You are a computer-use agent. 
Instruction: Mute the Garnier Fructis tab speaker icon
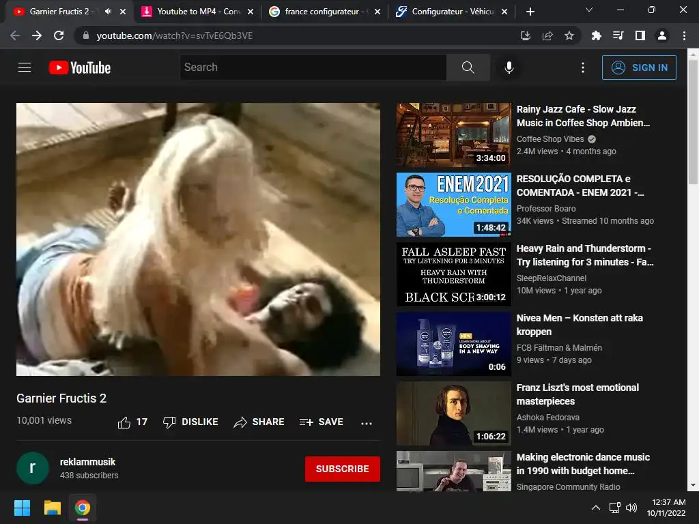(108, 12)
